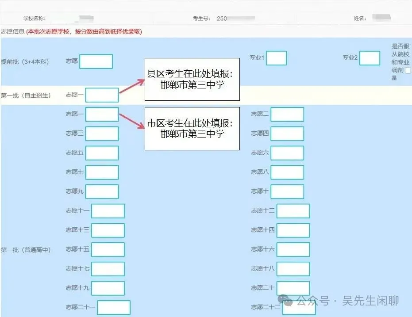This screenshot has width=412, height=317.
Task: Select the 志愿三 input field
Action: coord(103,134)
